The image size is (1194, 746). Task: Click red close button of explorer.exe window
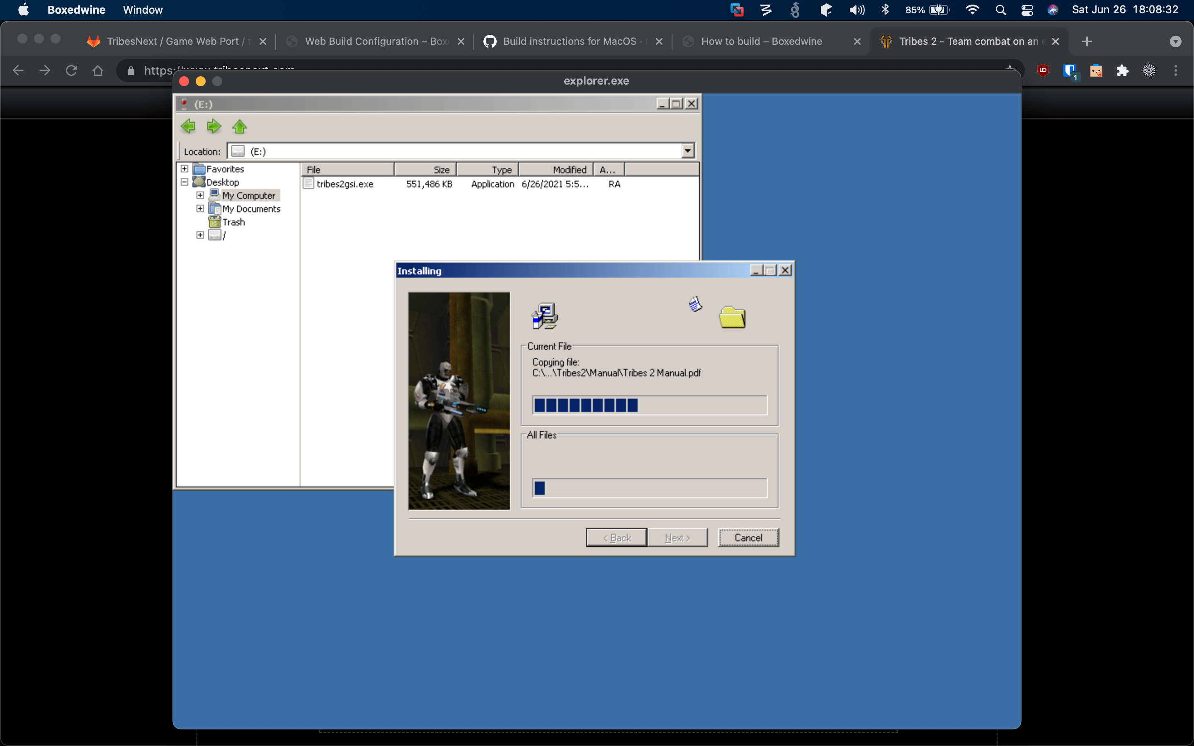tap(184, 81)
